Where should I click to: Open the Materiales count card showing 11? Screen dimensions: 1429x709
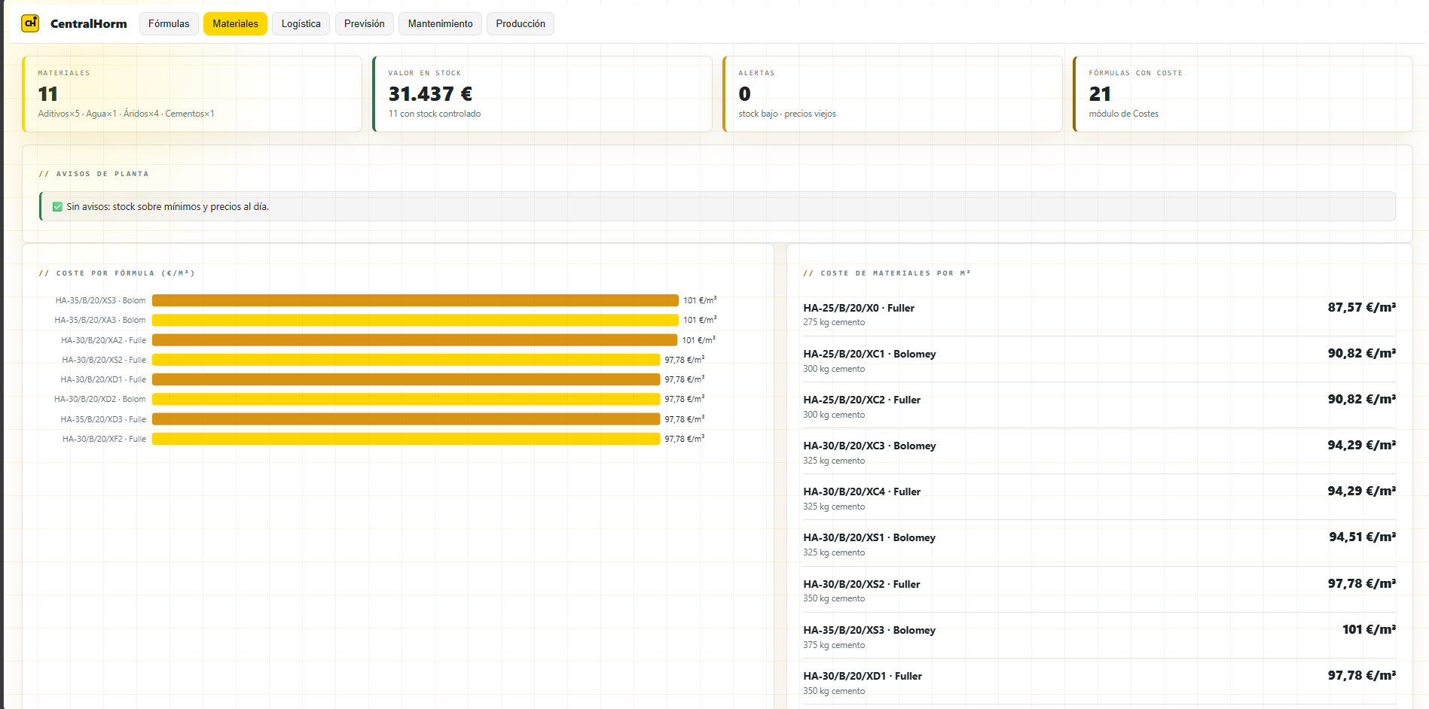(x=192, y=94)
